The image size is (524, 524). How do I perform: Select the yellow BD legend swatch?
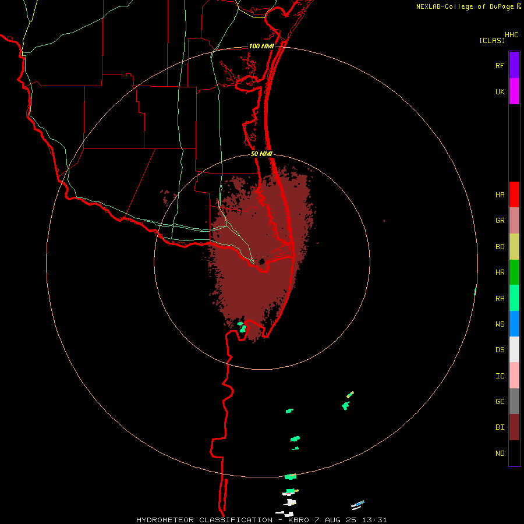[x=514, y=247]
